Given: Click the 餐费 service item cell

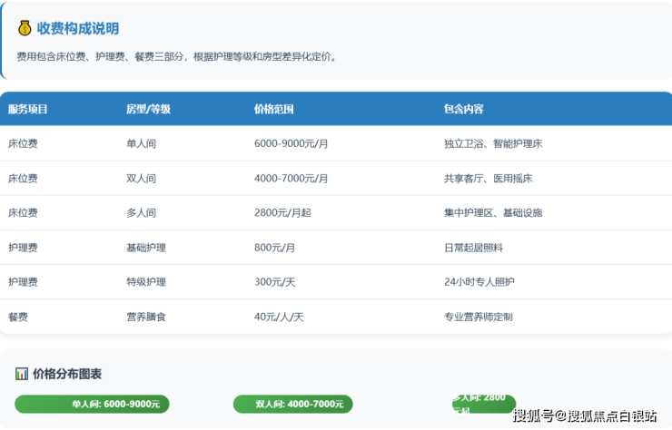Looking at the screenshot, I should pos(18,317).
